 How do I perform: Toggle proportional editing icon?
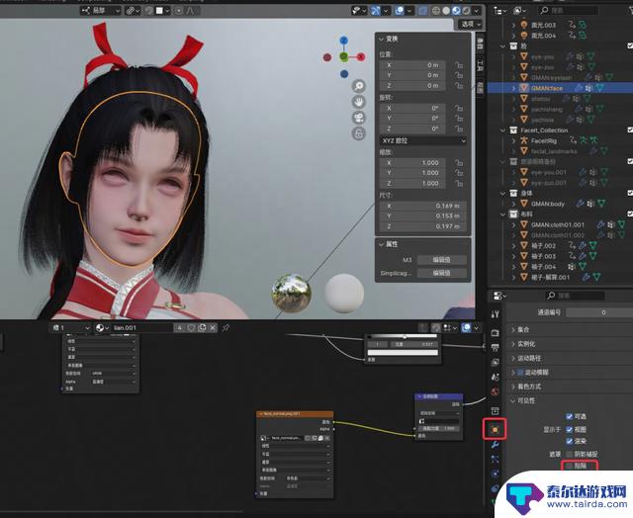tap(179, 11)
